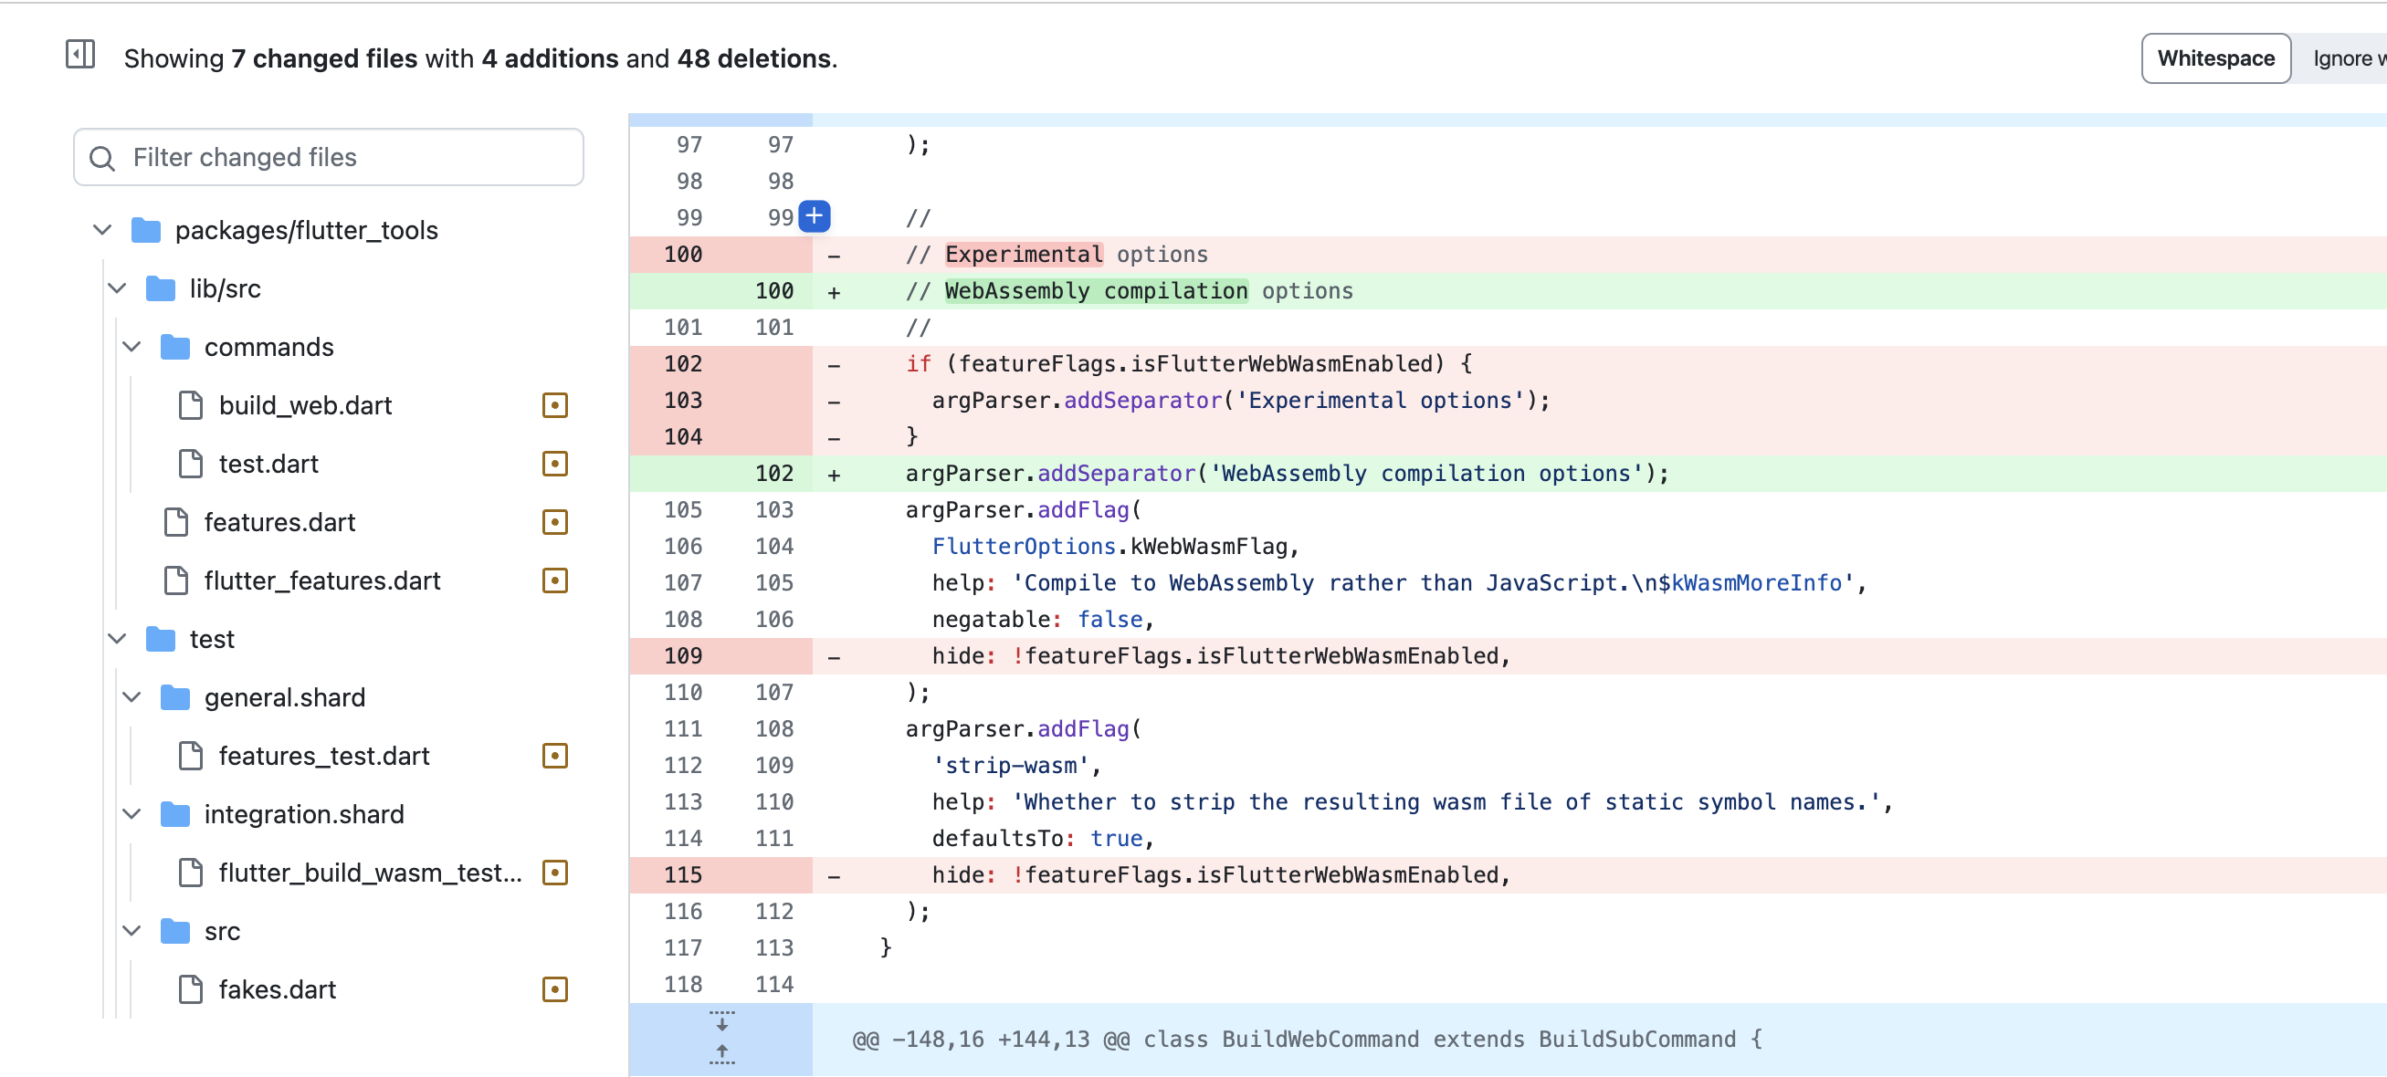
Task: Click the modified status icon for flutter_build_wasm_test
Action: (554, 873)
